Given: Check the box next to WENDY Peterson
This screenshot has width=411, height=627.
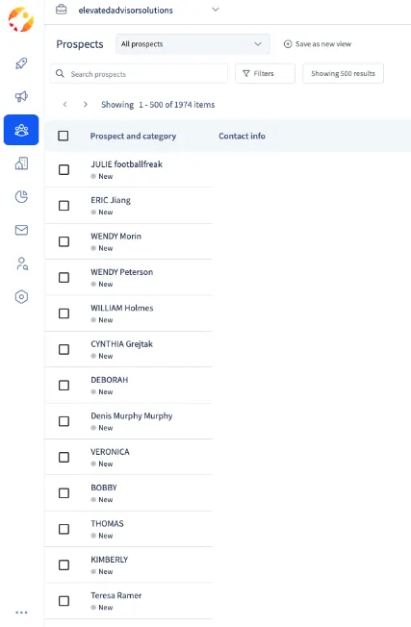Looking at the screenshot, I should [x=64, y=278].
